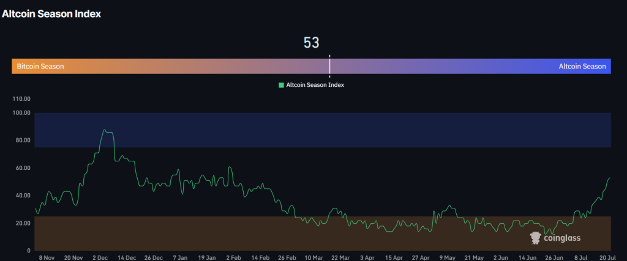This screenshot has width=627, height=261.
Task: Click the Altcoin Season label on the bar
Action: [582, 66]
